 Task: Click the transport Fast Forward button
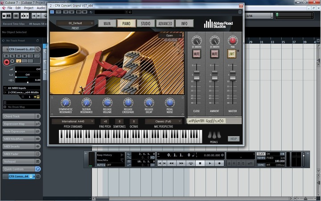181,163
